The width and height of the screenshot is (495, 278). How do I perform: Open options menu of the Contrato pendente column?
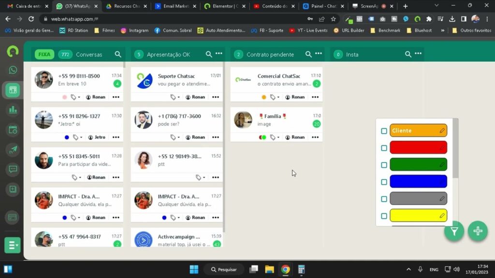pyautogui.click(x=319, y=54)
